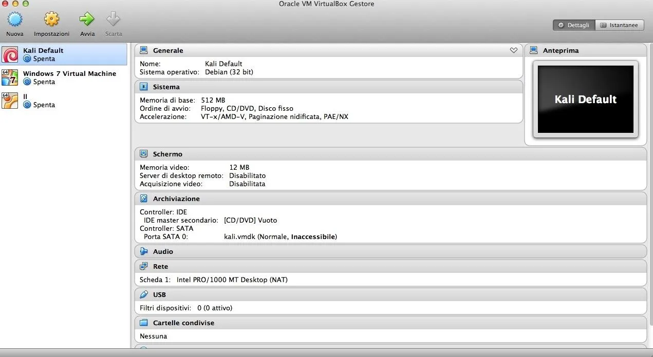The image size is (653, 357).
Task: Click power state icon of Kali Default
Action: (x=27, y=58)
